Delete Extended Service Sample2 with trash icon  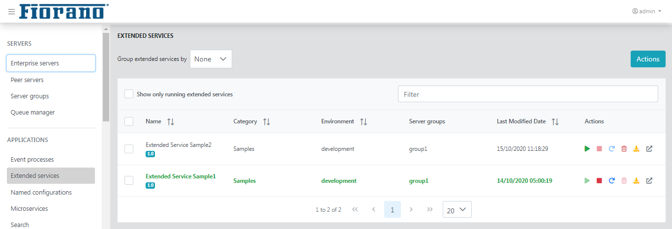[x=624, y=149]
